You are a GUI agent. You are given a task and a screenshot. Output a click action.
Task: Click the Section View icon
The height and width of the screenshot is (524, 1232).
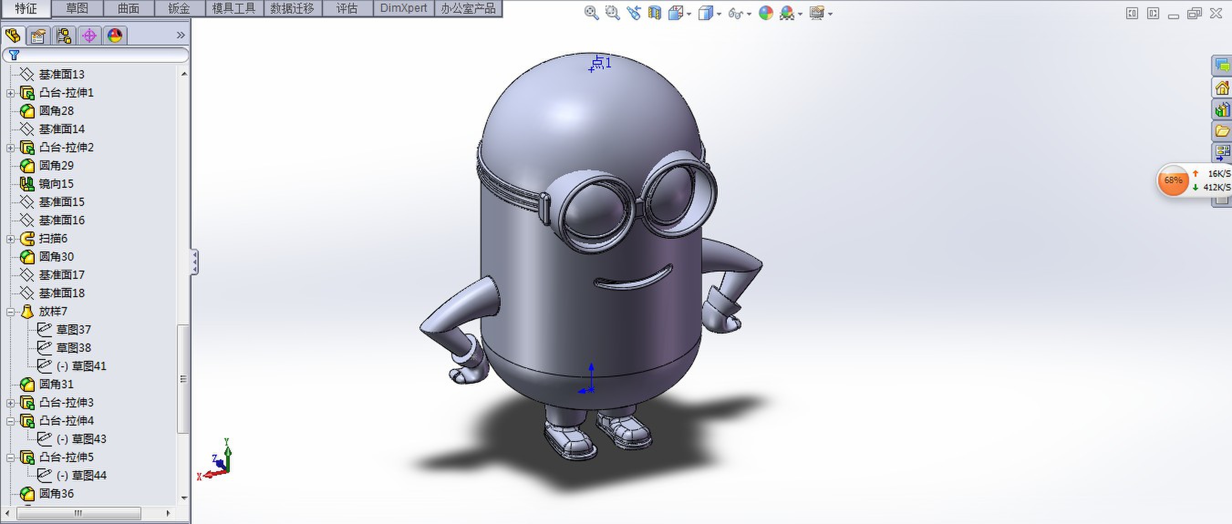click(654, 13)
